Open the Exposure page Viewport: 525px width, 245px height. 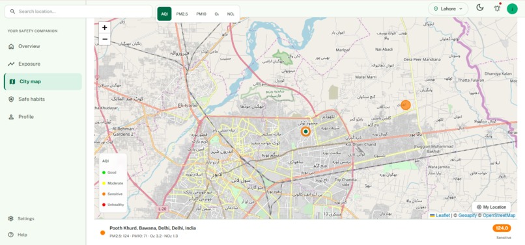43,64
